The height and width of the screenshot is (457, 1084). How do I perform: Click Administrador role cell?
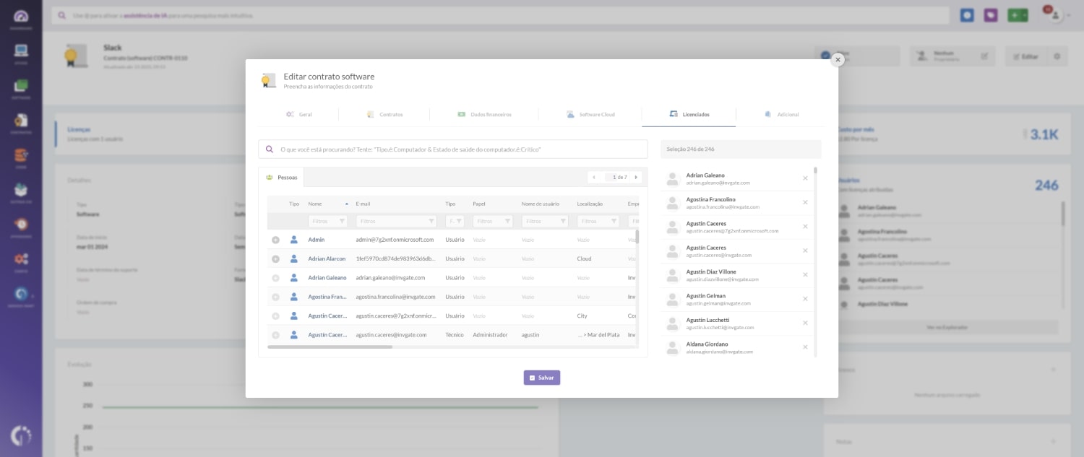tap(490, 335)
